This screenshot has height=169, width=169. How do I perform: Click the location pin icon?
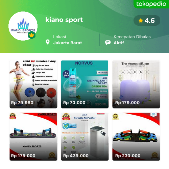point(48,42)
